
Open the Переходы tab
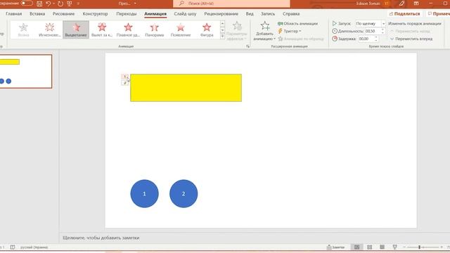[x=127, y=14]
